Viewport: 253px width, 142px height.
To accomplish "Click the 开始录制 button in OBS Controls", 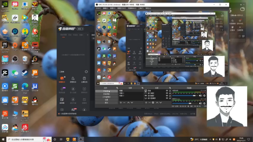I will point(106,94).
